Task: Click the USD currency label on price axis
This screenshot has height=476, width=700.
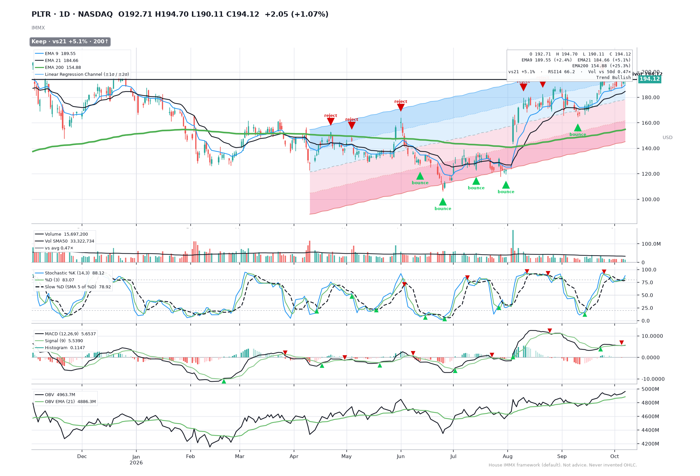Action: tap(667, 138)
